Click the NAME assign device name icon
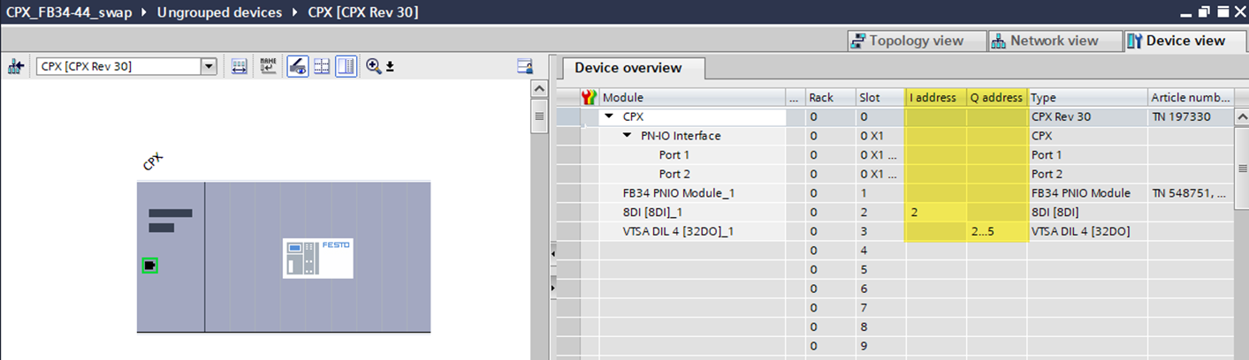The height and width of the screenshot is (360, 1249). click(x=268, y=66)
